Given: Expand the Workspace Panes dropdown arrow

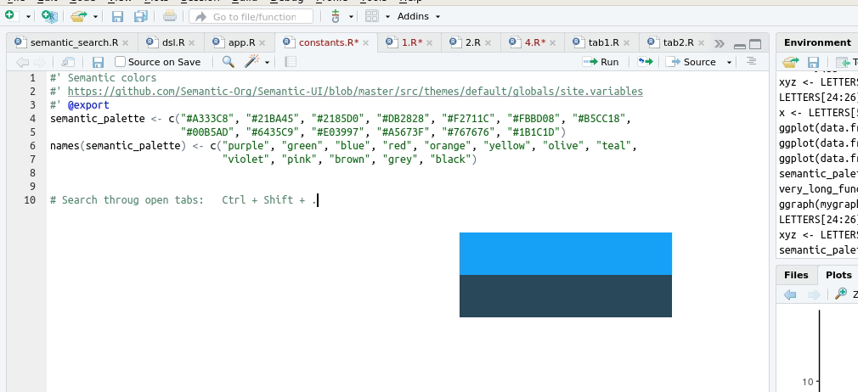Looking at the screenshot, I should 387,17.
